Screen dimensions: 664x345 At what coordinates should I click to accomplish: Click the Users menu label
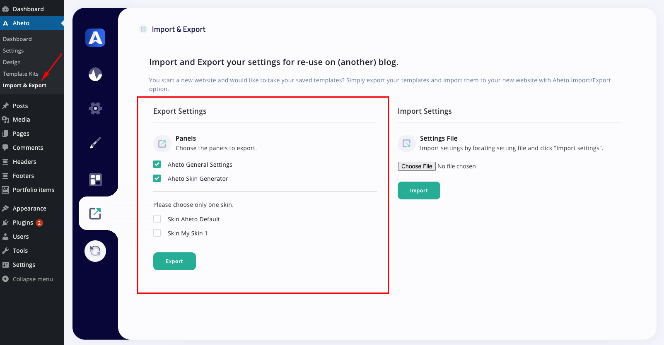pos(21,237)
